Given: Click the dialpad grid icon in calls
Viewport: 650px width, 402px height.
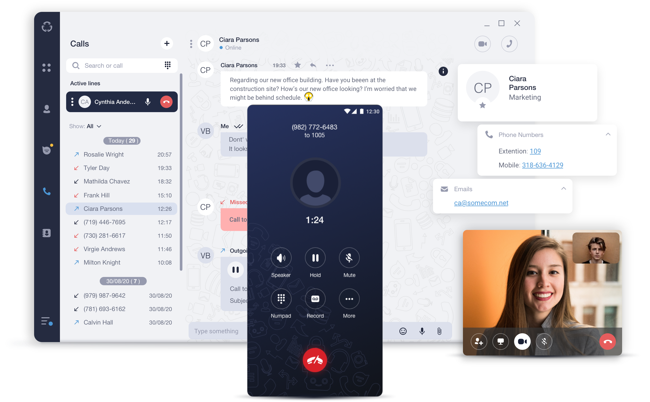Looking at the screenshot, I should 168,65.
